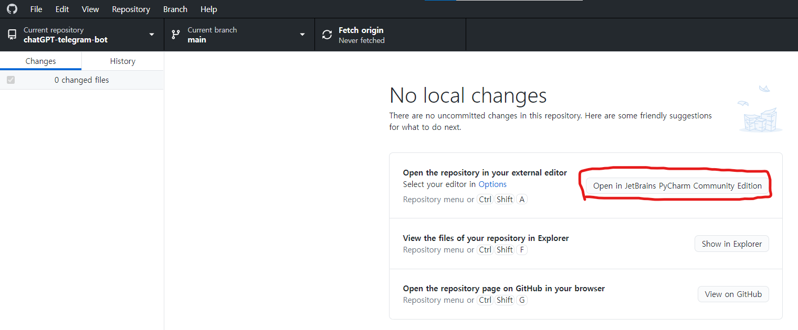Image resolution: width=798 pixels, height=330 pixels.
Task: Open the Help menu
Action: coord(208,9)
